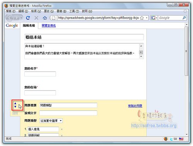The width and height of the screenshot is (193, 146).
Task: Click into the form description text area
Action: pyautogui.click(x=82, y=51)
